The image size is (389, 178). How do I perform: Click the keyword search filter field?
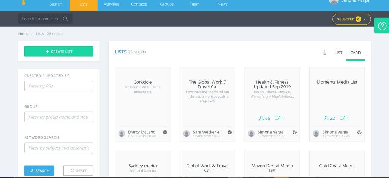59,148
